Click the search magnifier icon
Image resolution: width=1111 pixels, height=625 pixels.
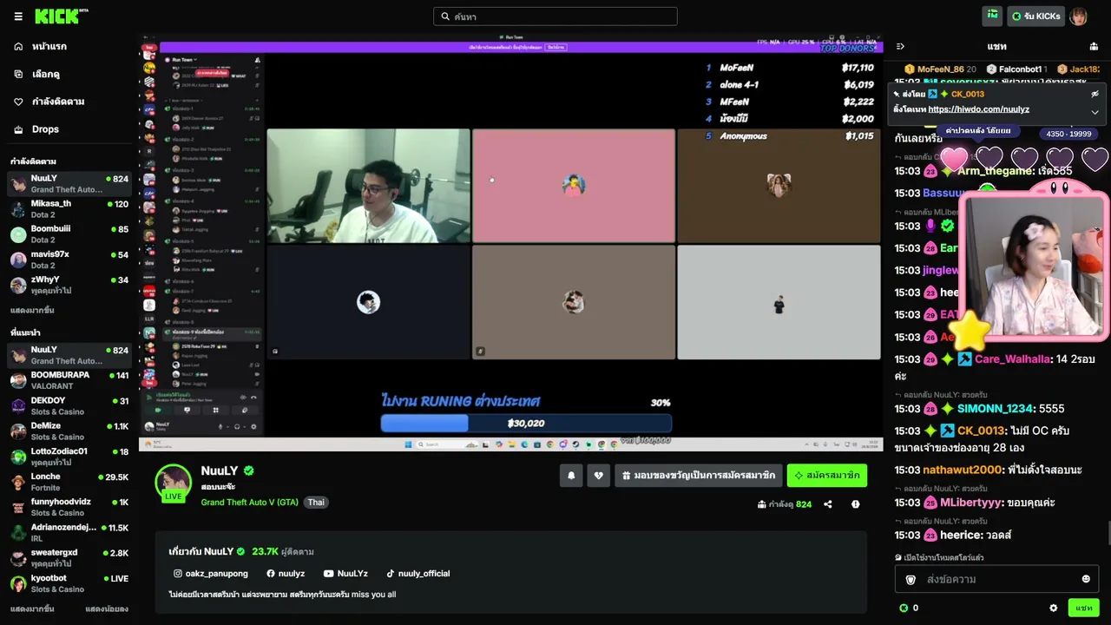click(445, 16)
